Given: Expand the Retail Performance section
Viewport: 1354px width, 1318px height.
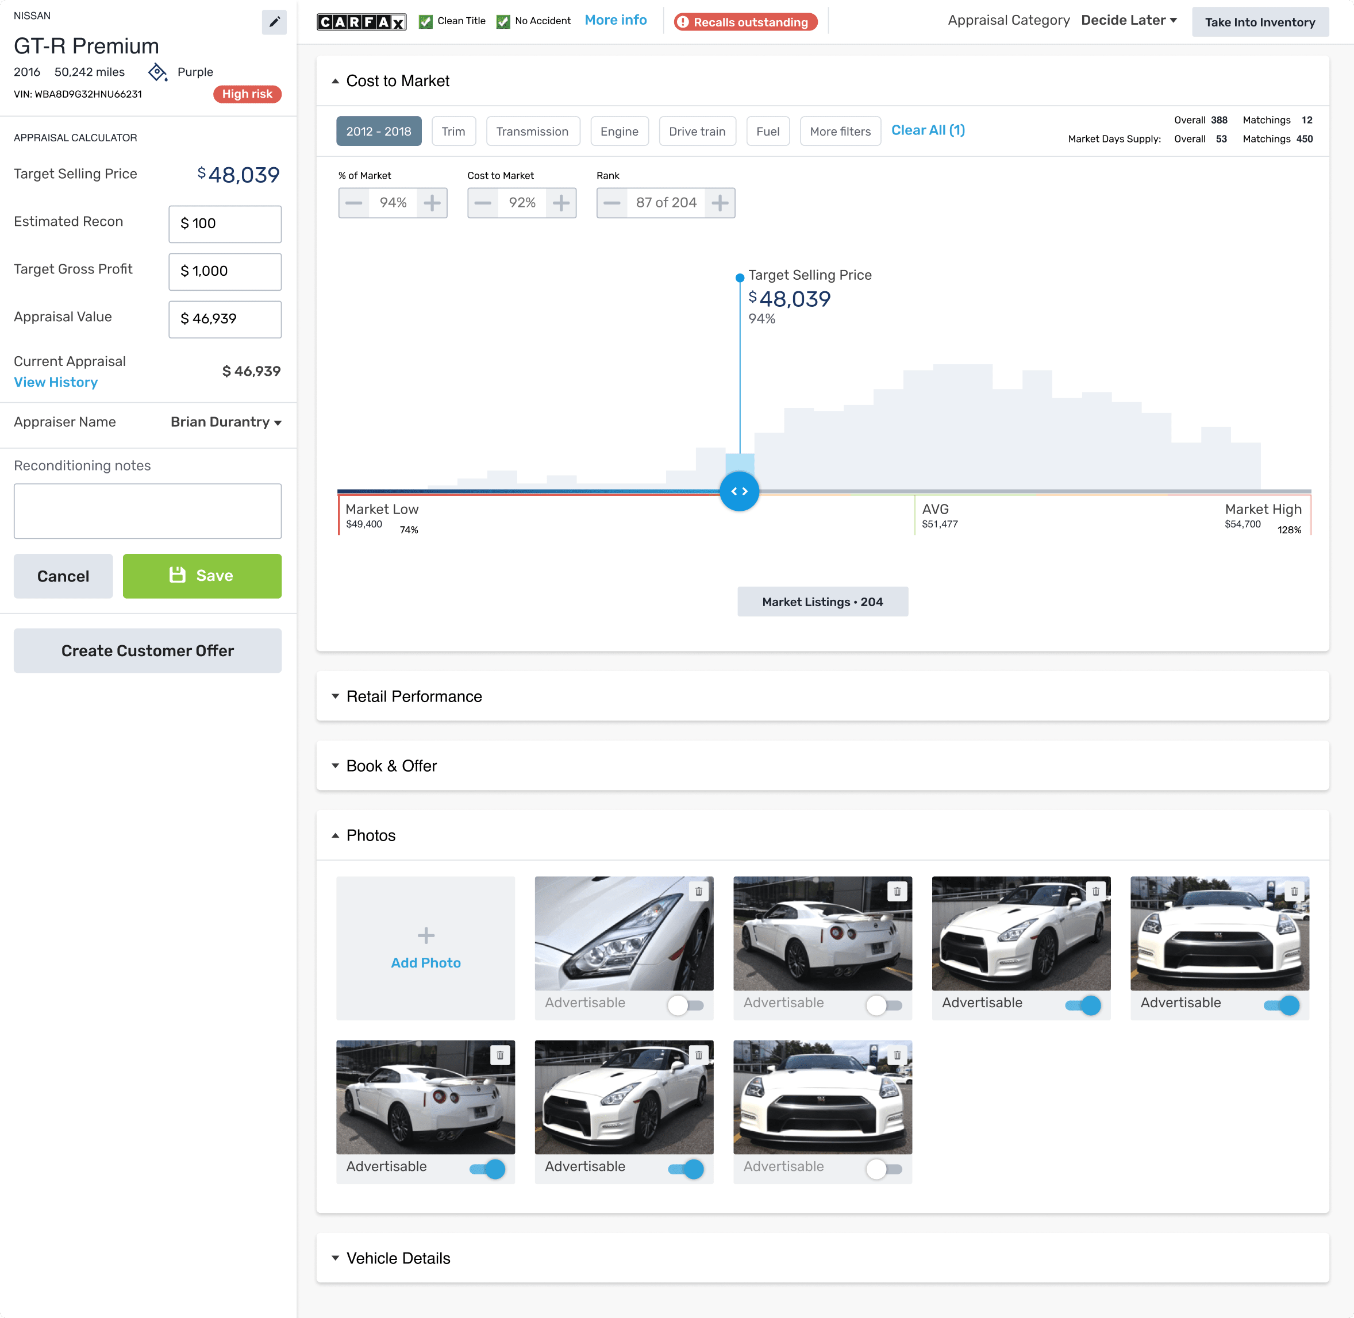Looking at the screenshot, I should coord(413,696).
